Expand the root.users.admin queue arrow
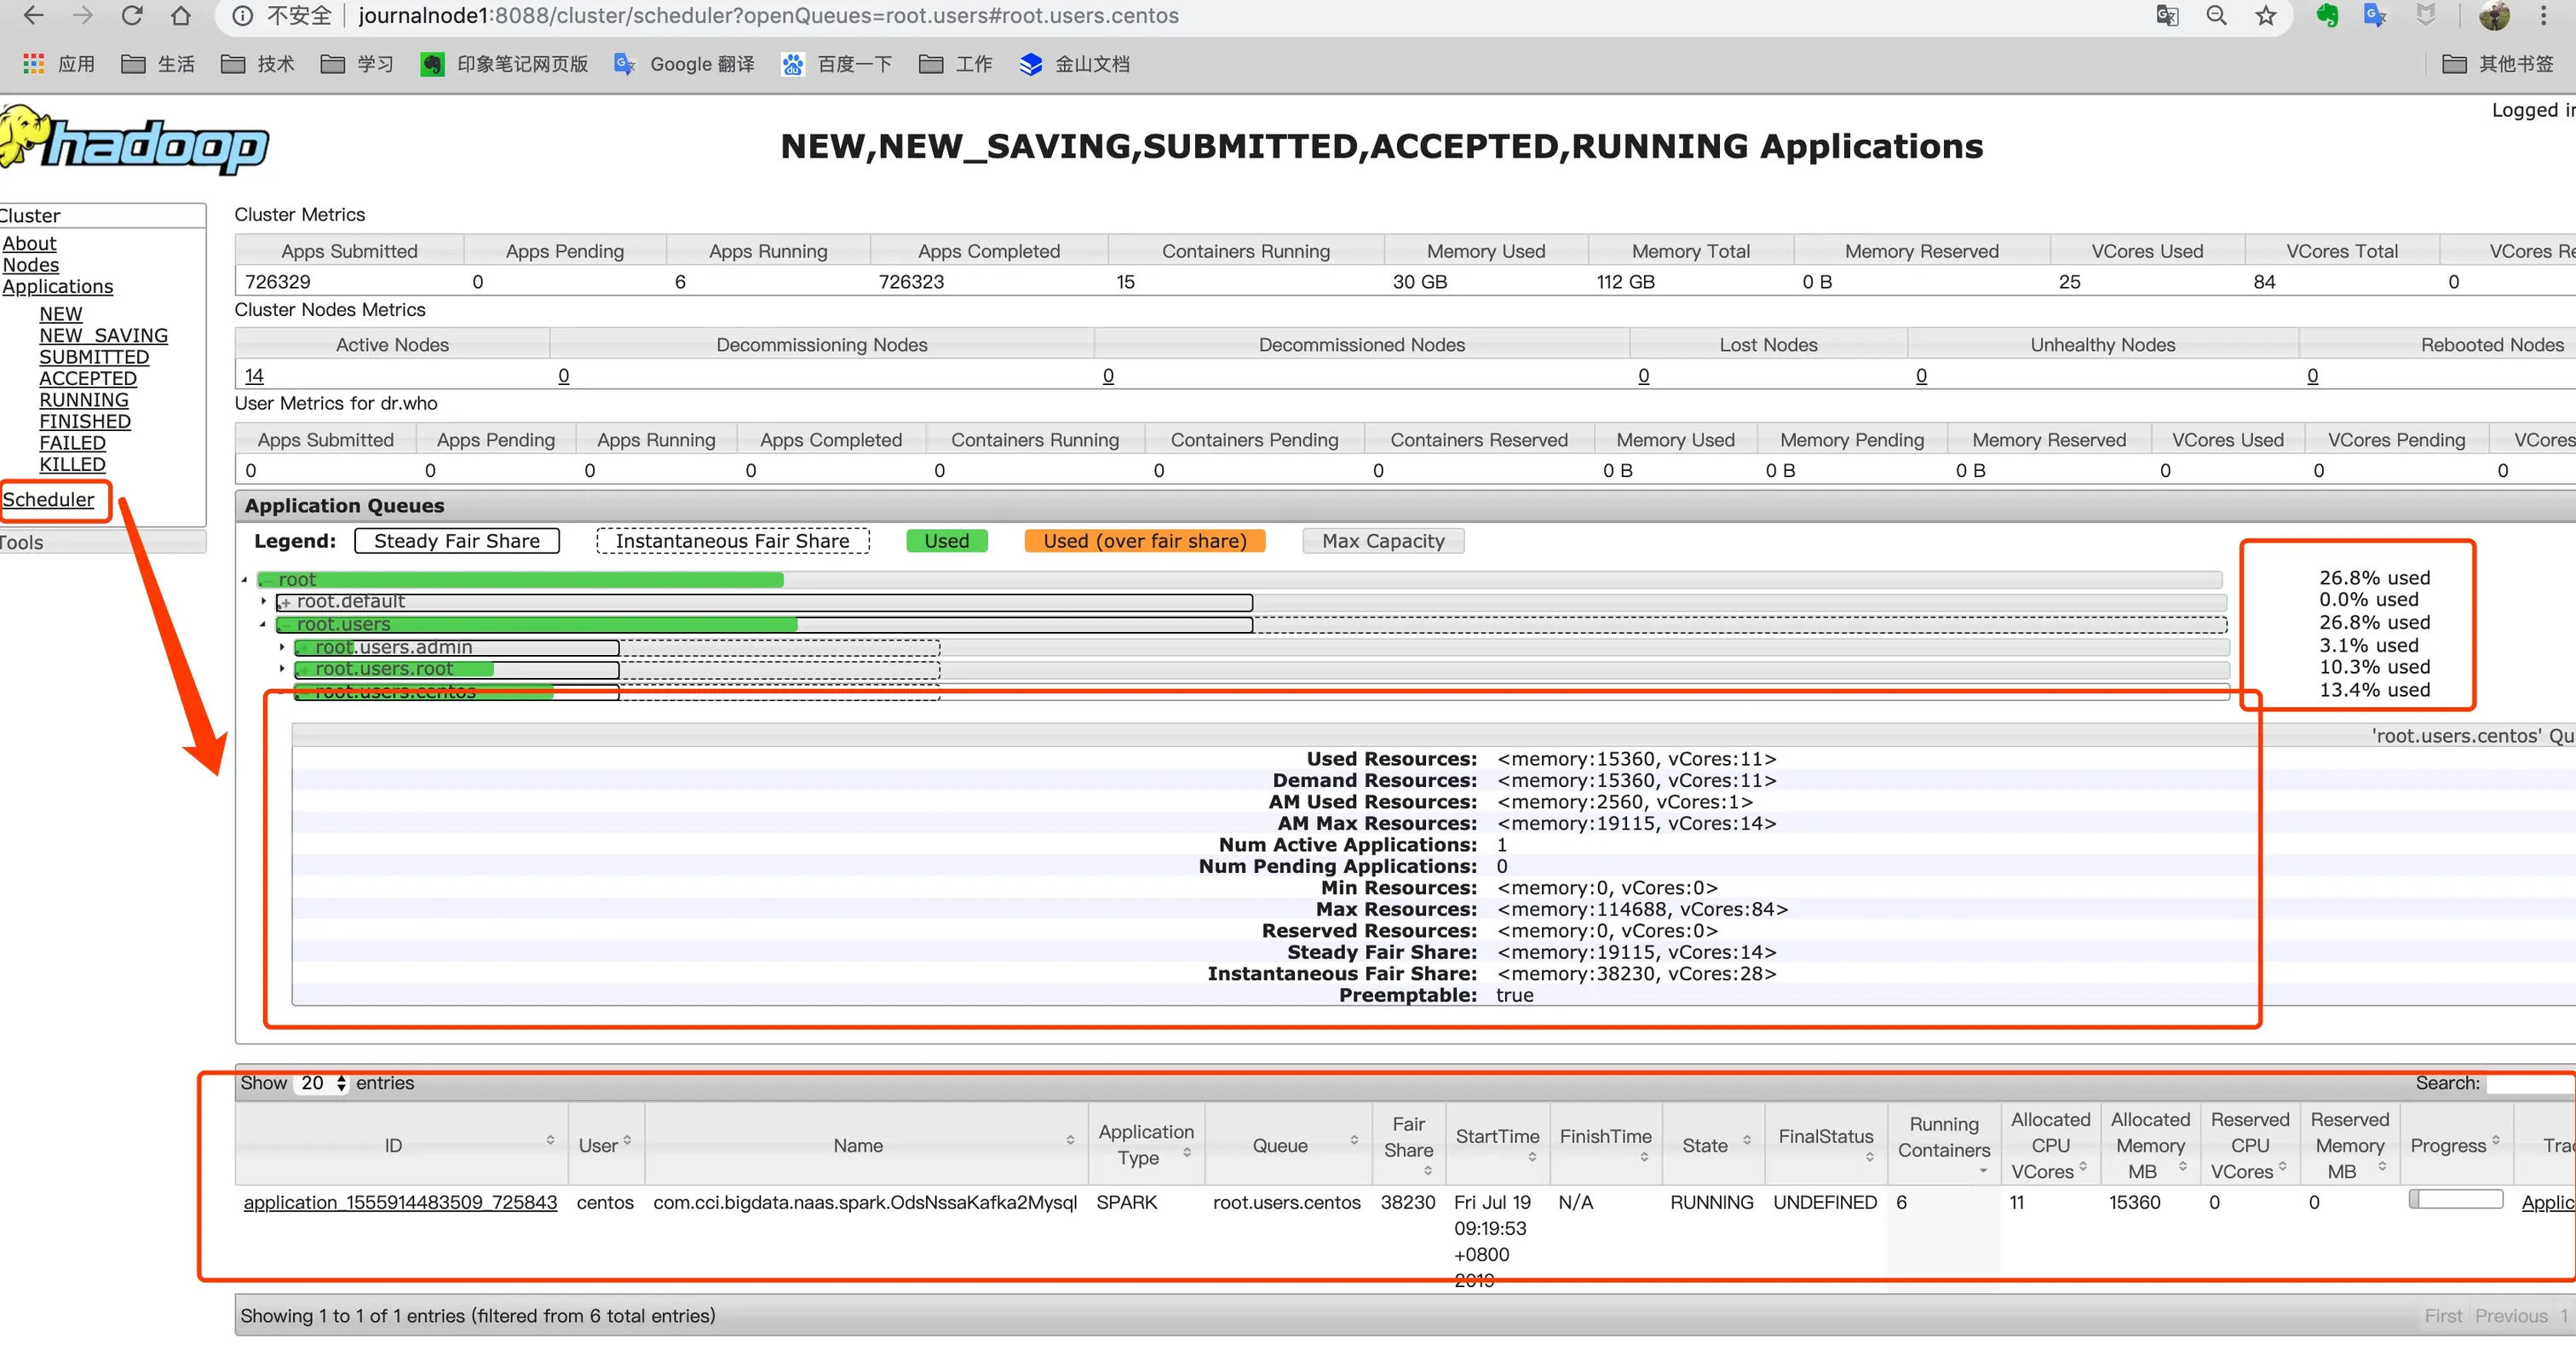This screenshot has width=2576, height=1350. point(282,647)
